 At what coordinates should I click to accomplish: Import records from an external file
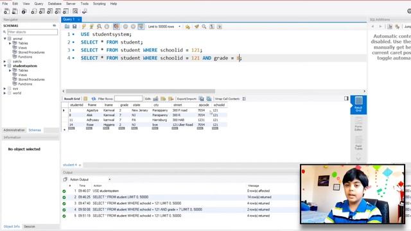[x=209, y=99]
